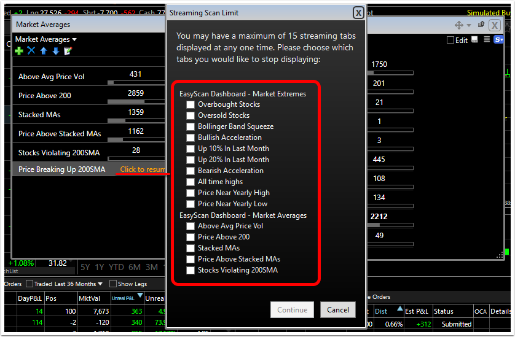Viewport: 515px width, 337px height.
Task: Click the 1750 value in right panel
Action: coord(379,64)
